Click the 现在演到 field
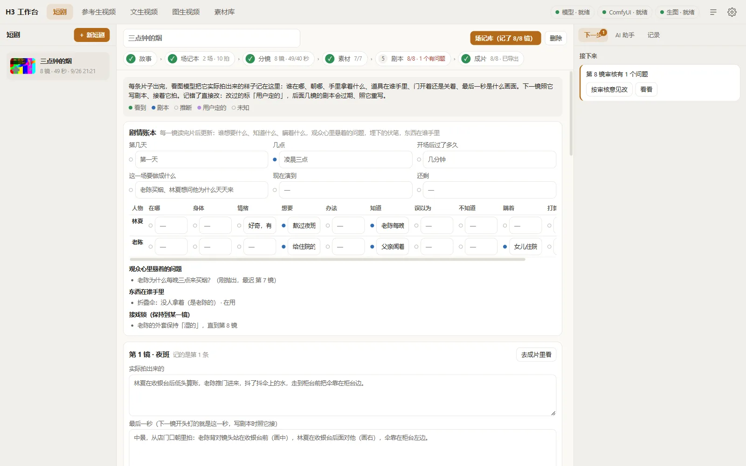 click(345, 190)
